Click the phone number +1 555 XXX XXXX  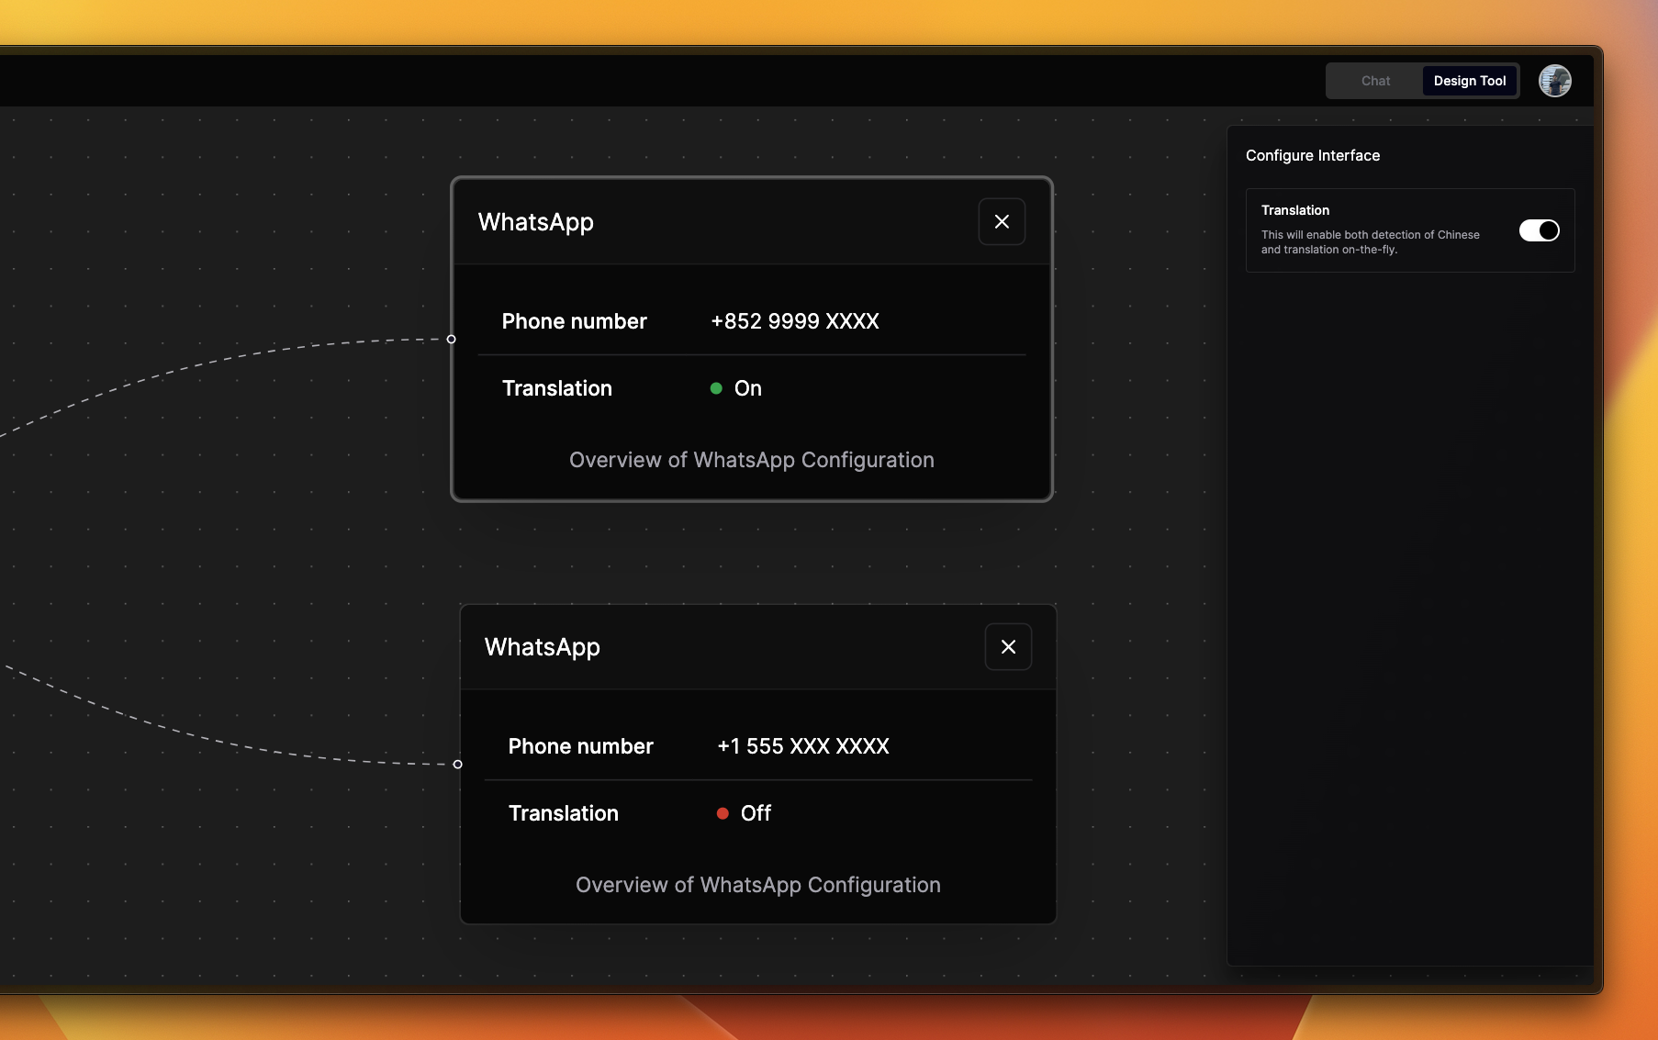(x=803, y=746)
